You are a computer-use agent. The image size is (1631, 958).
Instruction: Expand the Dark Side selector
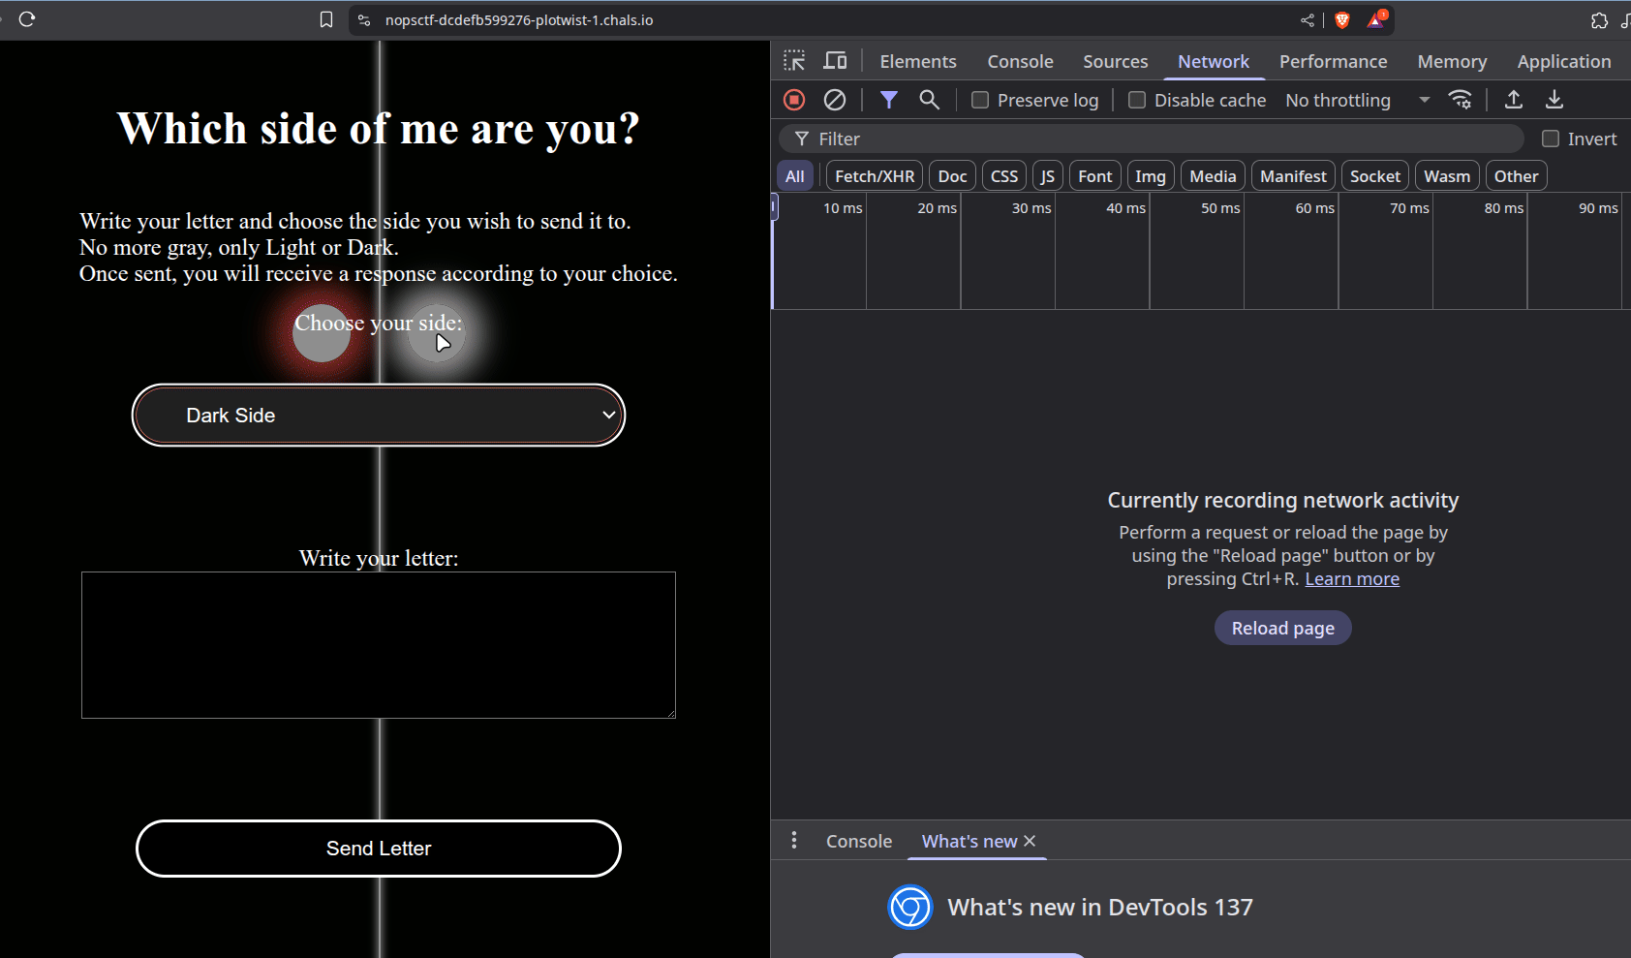click(379, 416)
